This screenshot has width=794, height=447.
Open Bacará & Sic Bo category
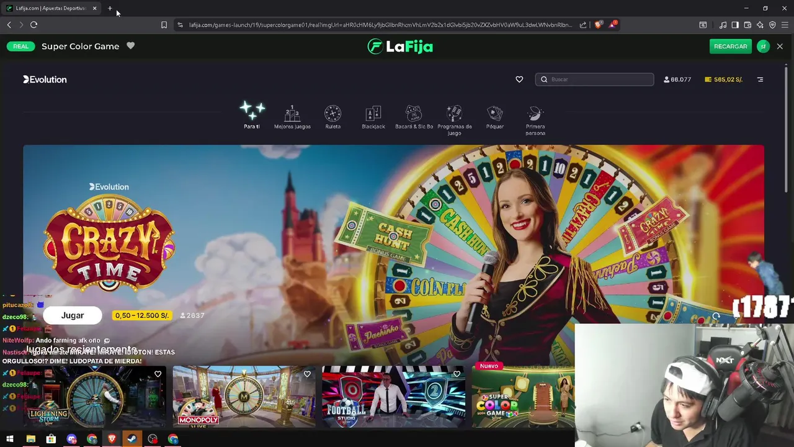tap(414, 117)
